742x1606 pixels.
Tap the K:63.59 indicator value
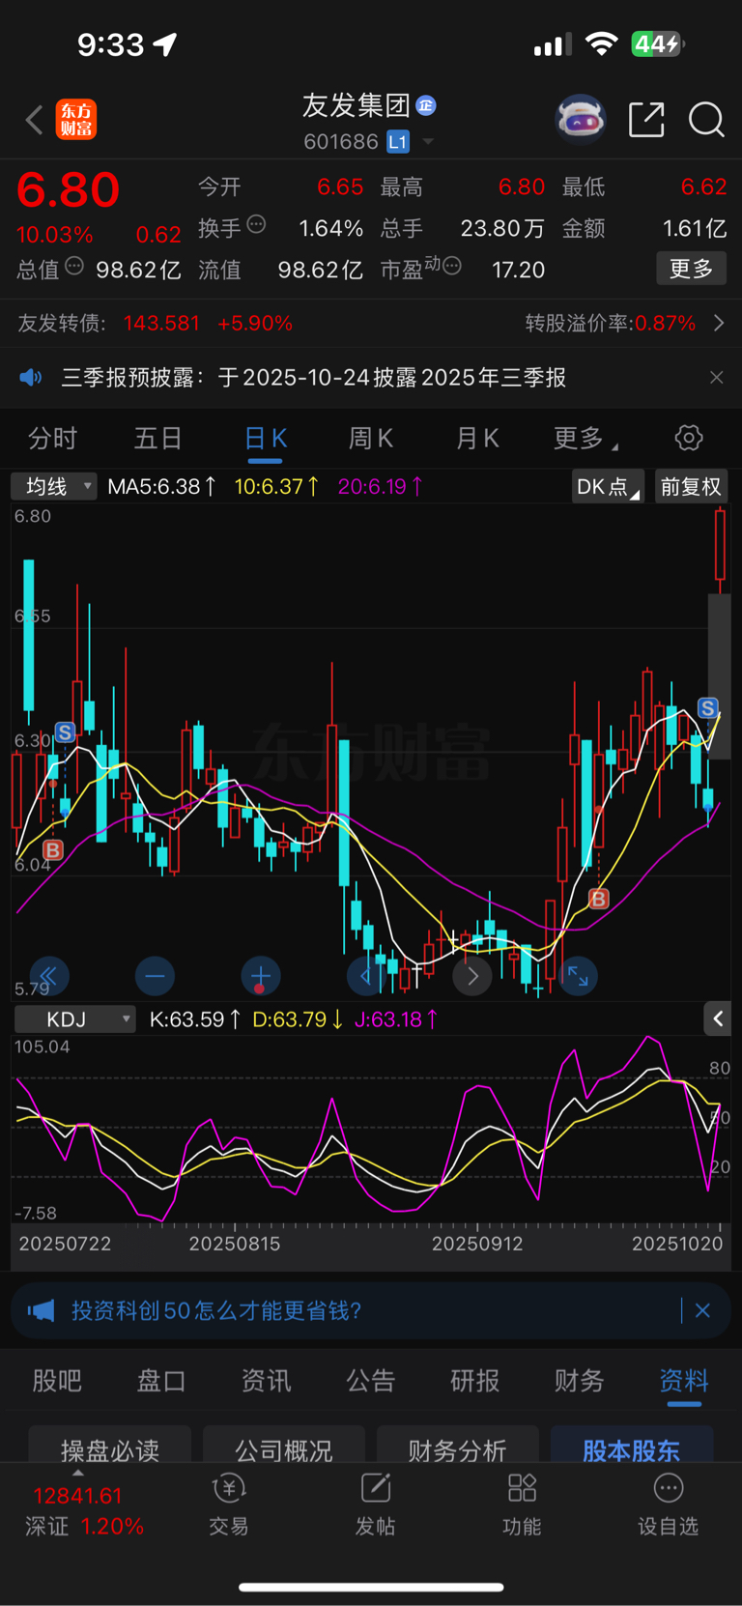[194, 1019]
